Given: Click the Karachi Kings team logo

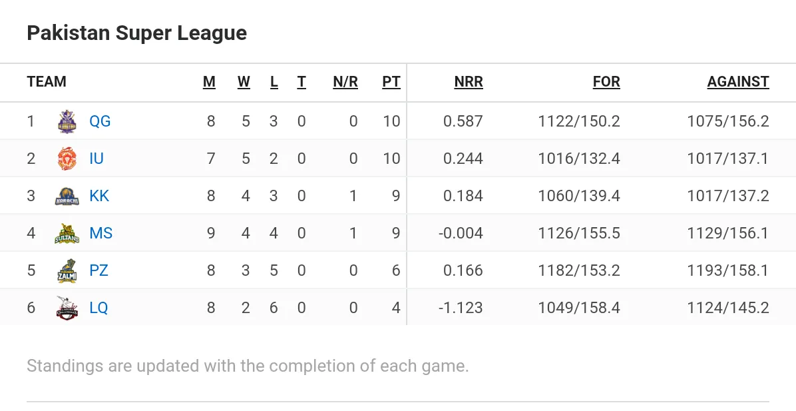Looking at the screenshot, I should (67, 196).
